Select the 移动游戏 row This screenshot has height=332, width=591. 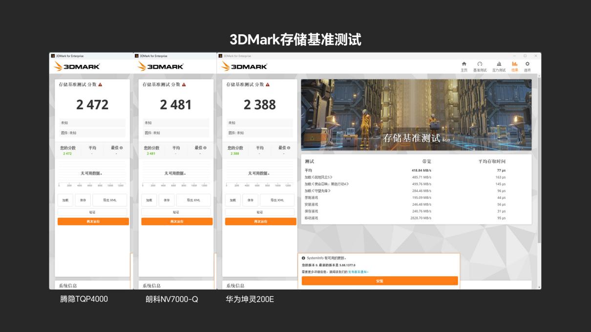coord(416,218)
